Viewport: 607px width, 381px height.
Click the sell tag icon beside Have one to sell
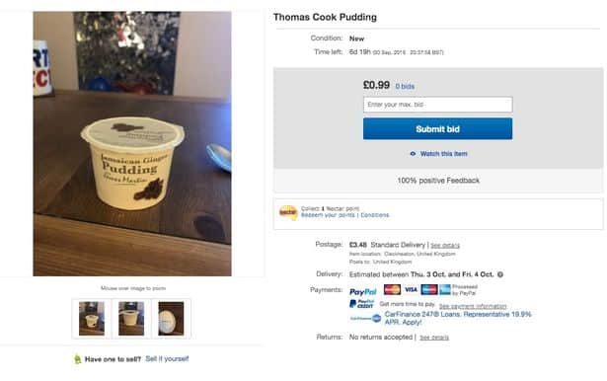point(77,359)
